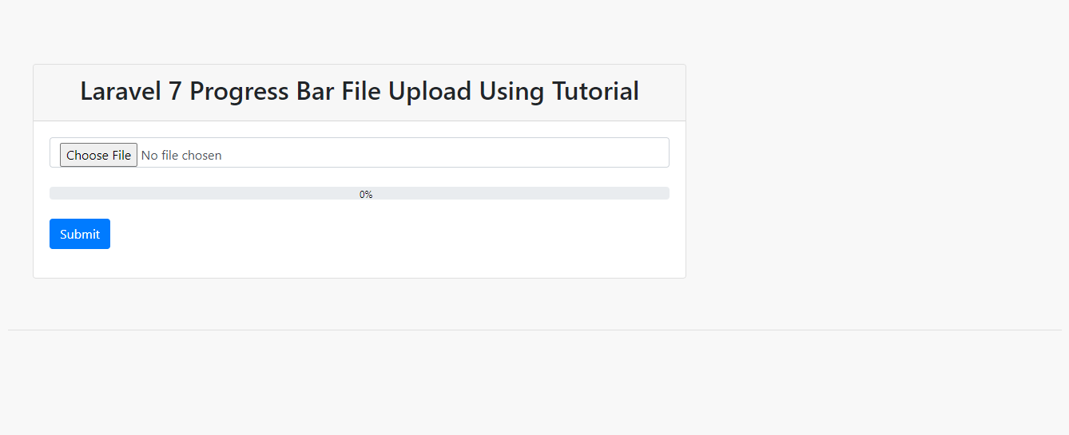Click the "No file chosen" text

[181, 155]
